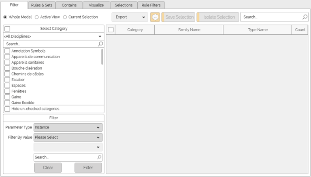
Task: Enable Hide un-checked categories
Action: click(7, 109)
